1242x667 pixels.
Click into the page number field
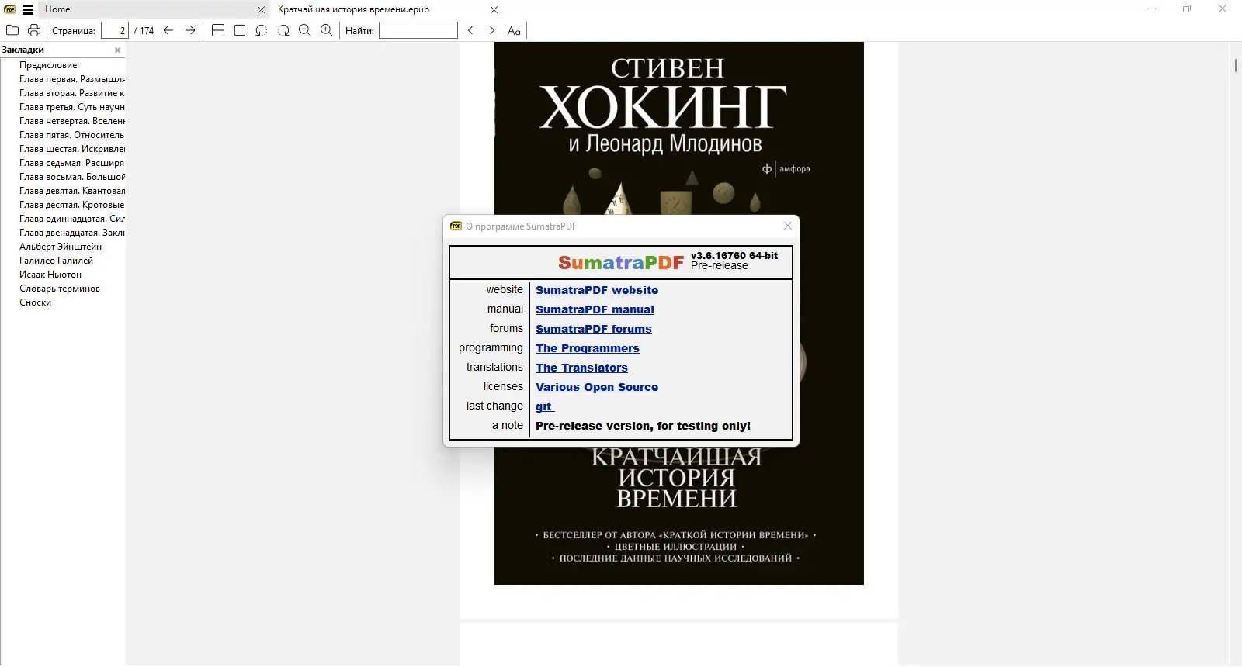[115, 30]
